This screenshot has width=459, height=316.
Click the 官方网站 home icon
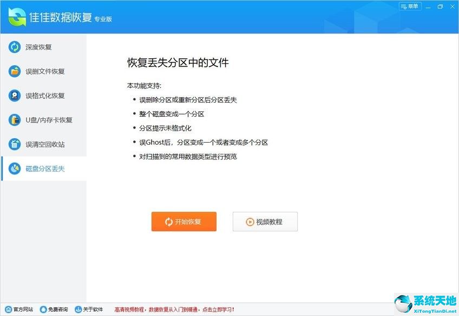[8, 310]
